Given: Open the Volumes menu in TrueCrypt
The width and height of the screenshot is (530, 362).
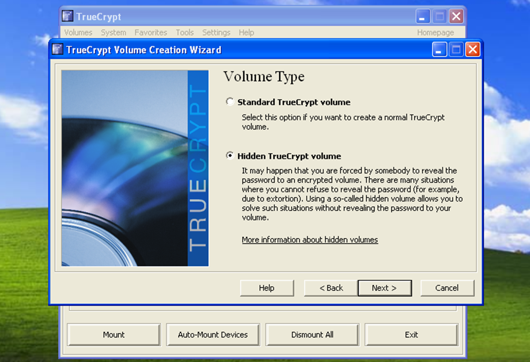Looking at the screenshot, I should pyautogui.click(x=78, y=32).
